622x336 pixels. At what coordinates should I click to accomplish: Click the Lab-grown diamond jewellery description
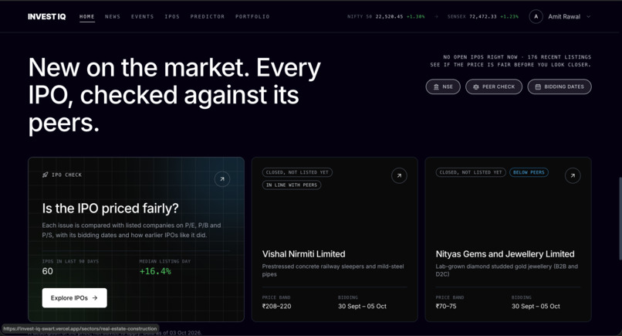click(506, 270)
